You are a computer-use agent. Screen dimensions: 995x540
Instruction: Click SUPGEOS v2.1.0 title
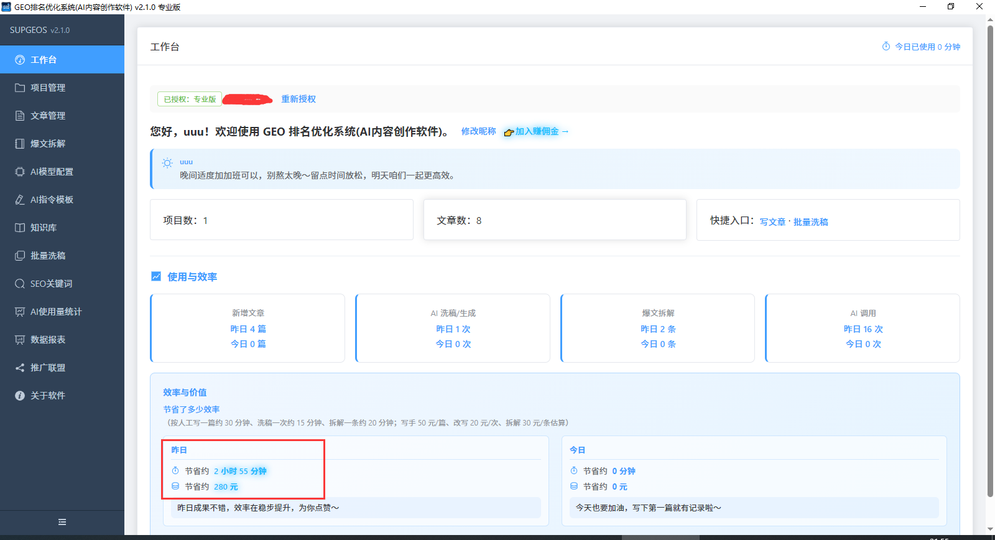pyautogui.click(x=40, y=30)
